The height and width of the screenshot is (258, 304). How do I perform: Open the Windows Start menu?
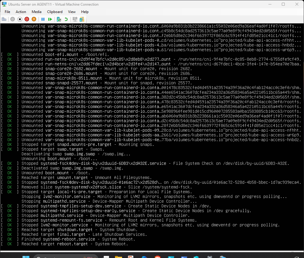click(26, 256)
